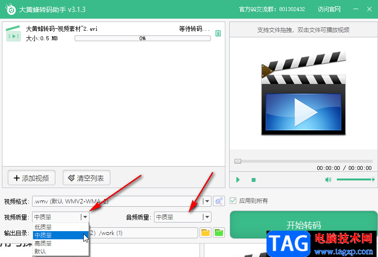The width and height of the screenshot is (378, 257).
Task: Click the video file thumbnail icon in list
Action: click(x=13, y=34)
